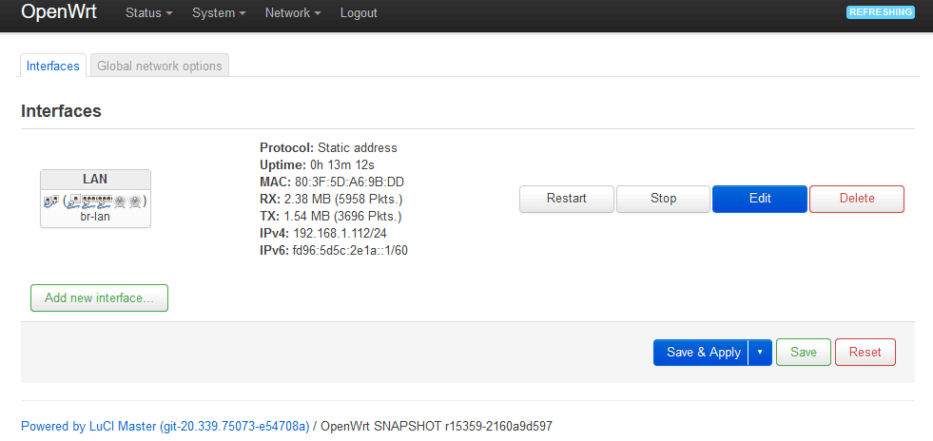This screenshot has height=441, width=933.
Task: Stop the LAN interface
Action: 664,199
